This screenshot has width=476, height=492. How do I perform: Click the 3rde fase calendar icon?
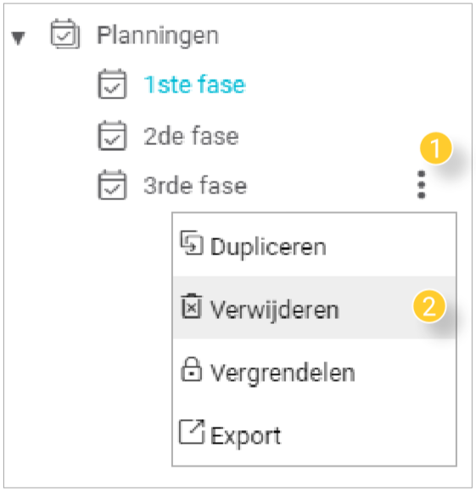coord(112,185)
